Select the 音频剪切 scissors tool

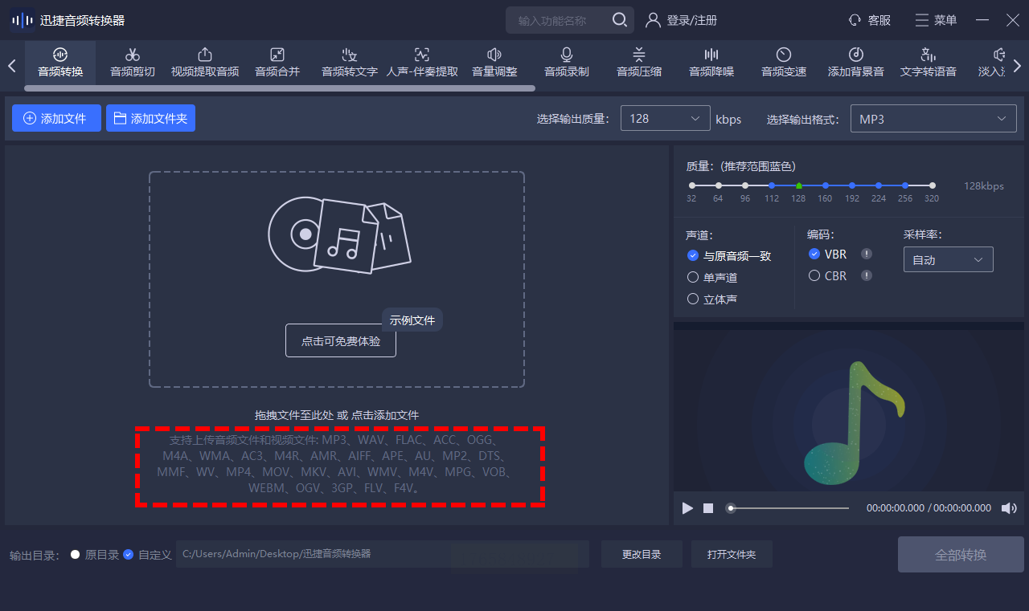tap(133, 63)
